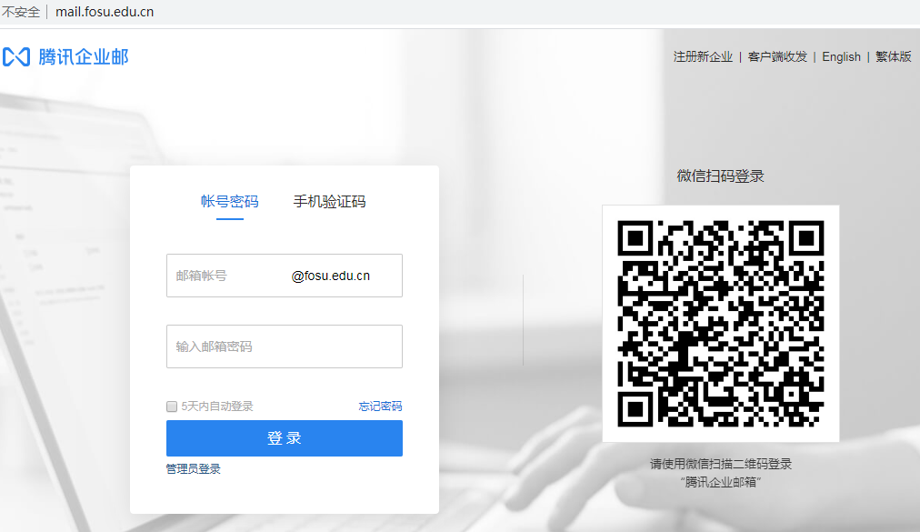
Task: Click the 输入邮箱密码 password field
Action: (284, 346)
